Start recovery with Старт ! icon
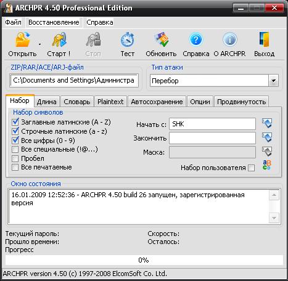Image resolution: width=288 pixels, height=281 pixels. [59, 39]
